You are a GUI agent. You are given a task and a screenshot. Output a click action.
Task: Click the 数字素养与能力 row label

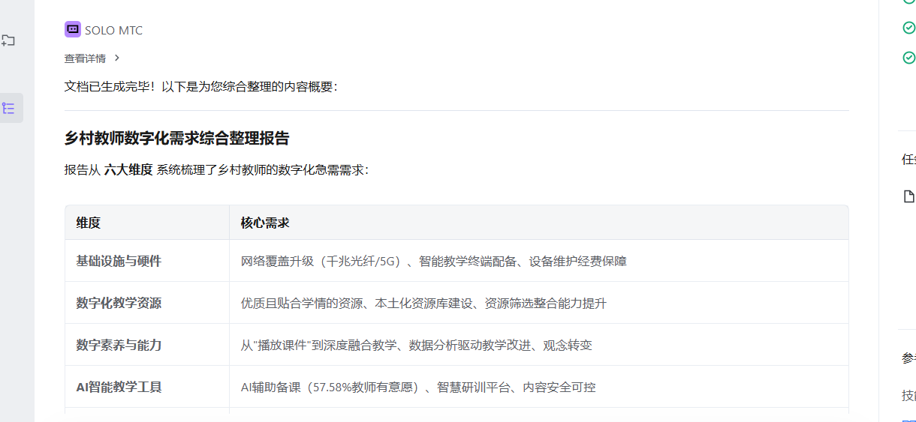pyautogui.click(x=119, y=345)
